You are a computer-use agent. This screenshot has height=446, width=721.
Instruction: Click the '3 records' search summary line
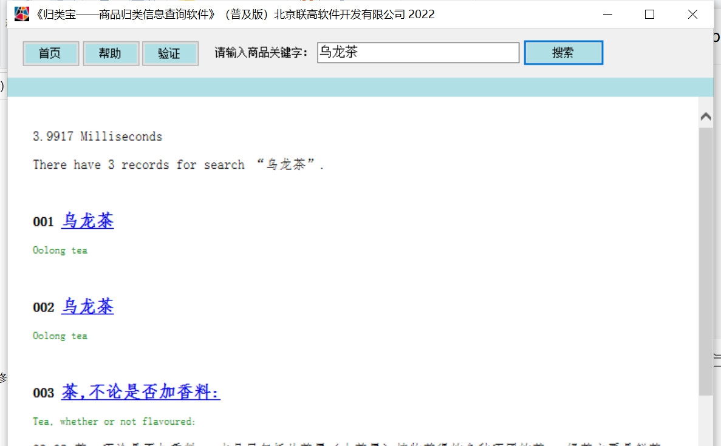[179, 164]
